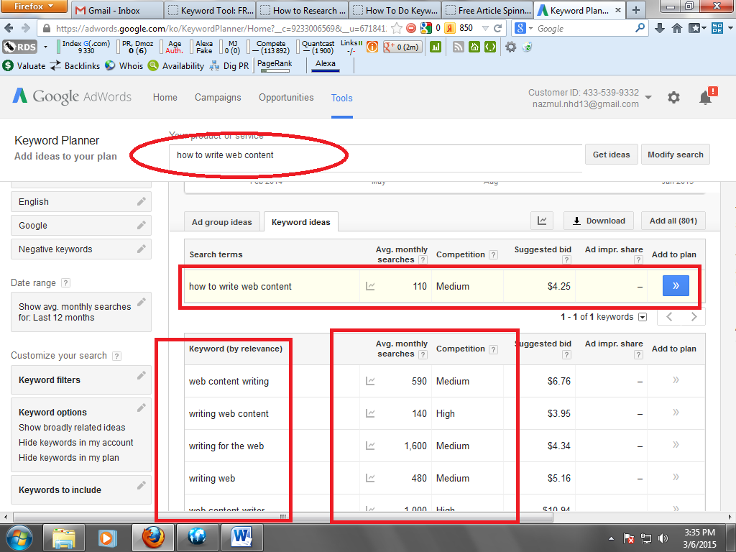
Task: Open the Tools menu
Action: (x=341, y=98)
